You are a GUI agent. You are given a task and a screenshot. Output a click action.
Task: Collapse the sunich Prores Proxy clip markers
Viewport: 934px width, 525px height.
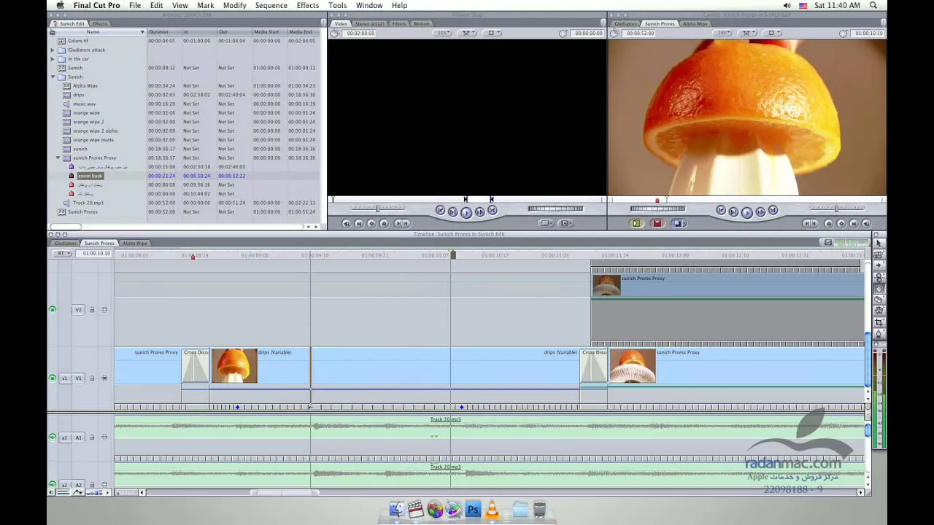pos(58,157)
